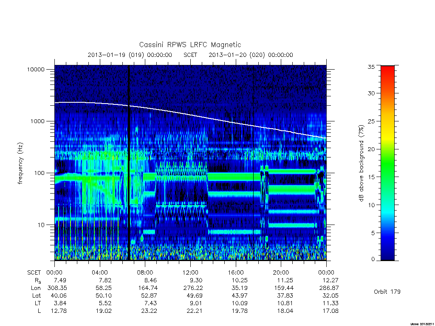Click the latitude value '43.97'

[240, 295]
